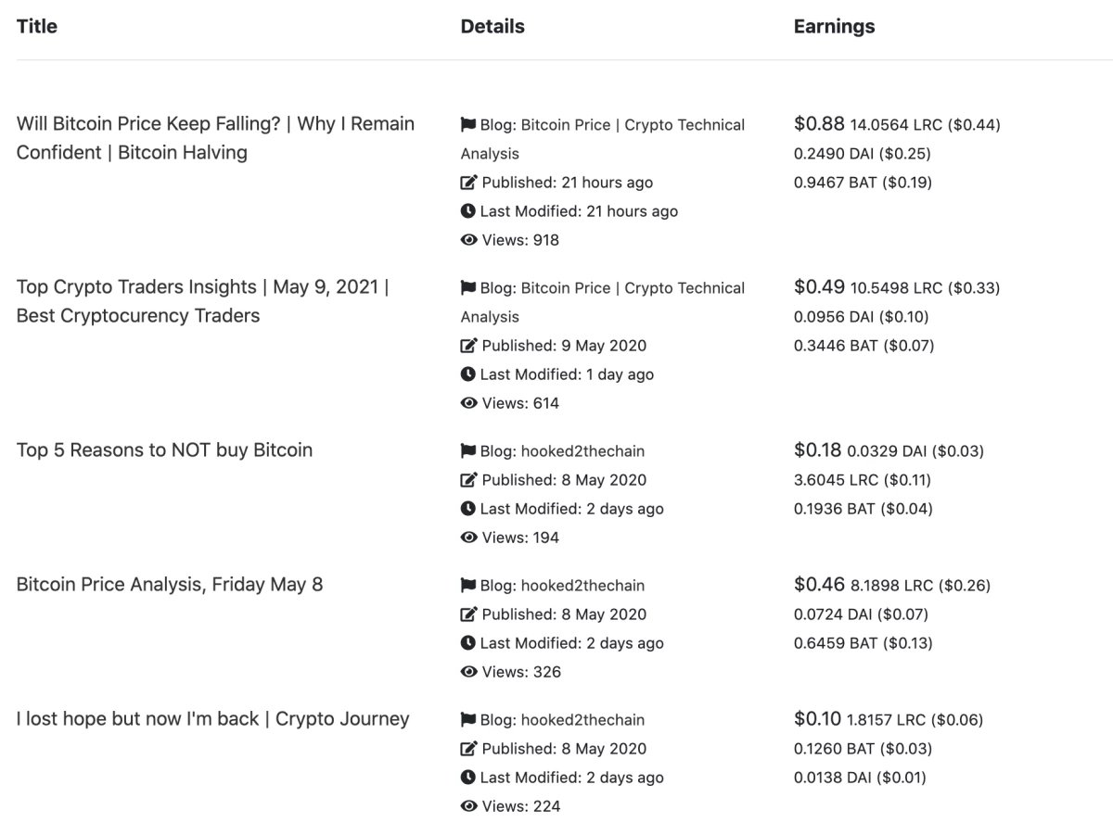
Task: Click the eye icon next to Views: 194
Action: 469,538
